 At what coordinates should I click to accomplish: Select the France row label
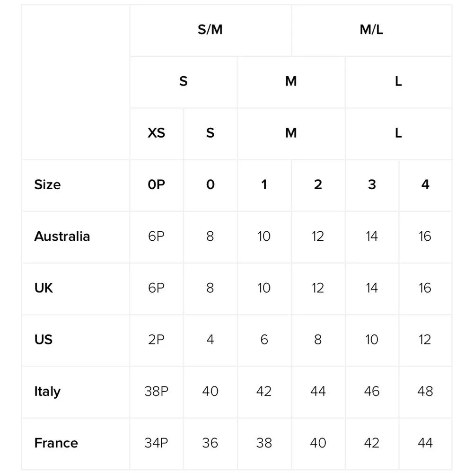tap(56, 443)
